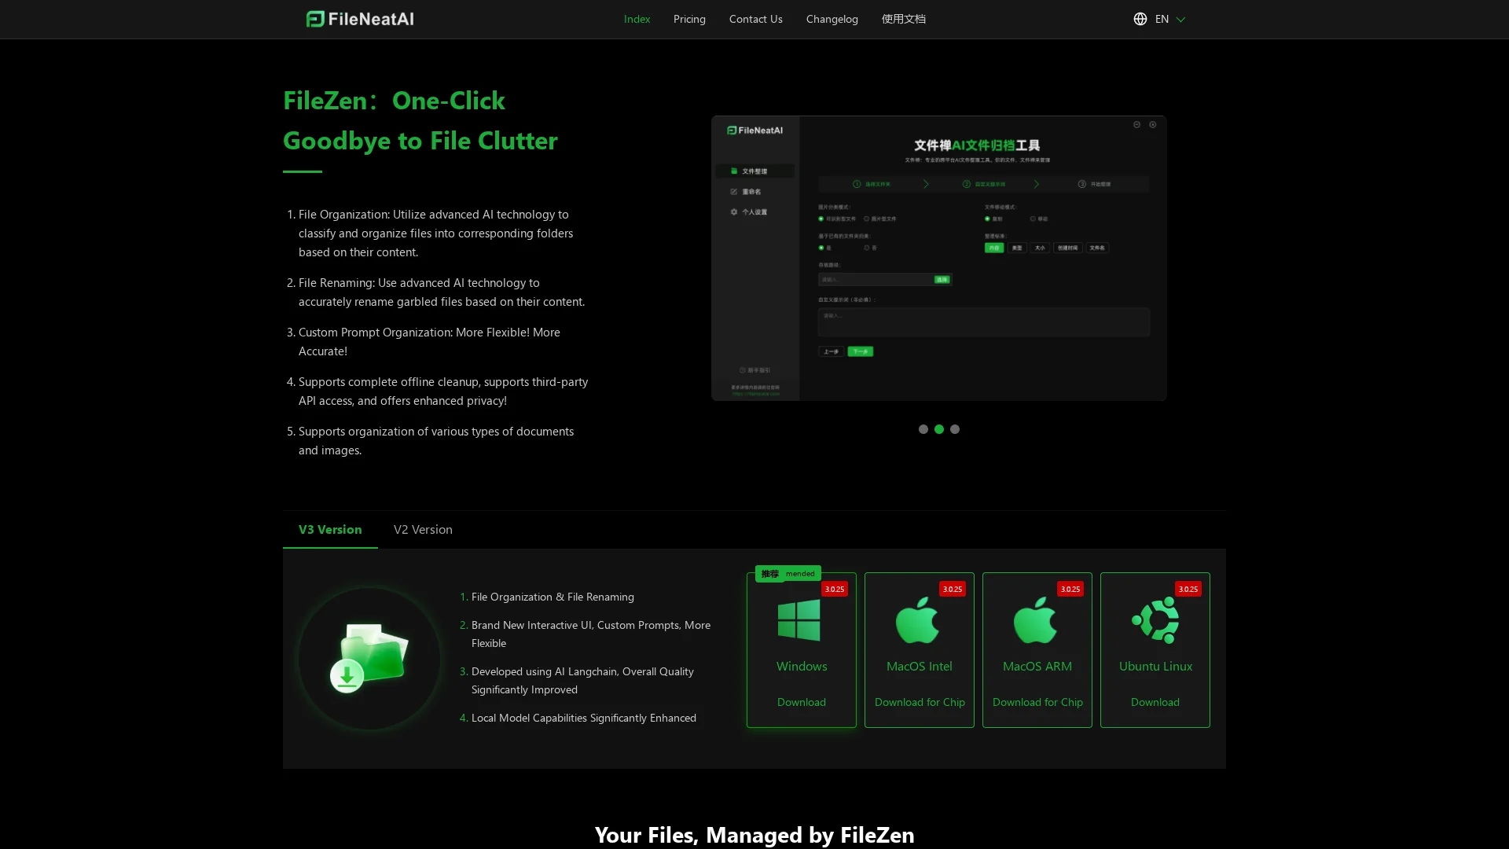Click the 3.0.25 badge on MacOS ARM card
1509x849 pixels.
pyautogui.click(x=1070, y=589)
